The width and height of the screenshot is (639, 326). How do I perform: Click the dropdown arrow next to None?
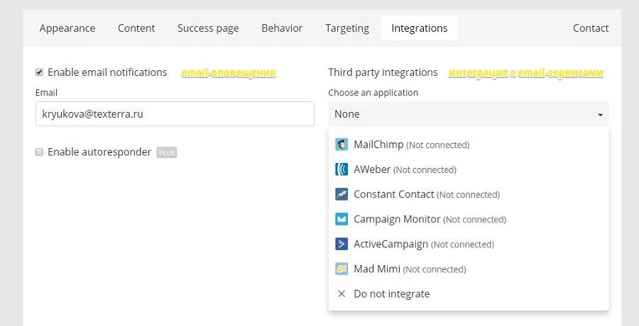coord(600,116)
